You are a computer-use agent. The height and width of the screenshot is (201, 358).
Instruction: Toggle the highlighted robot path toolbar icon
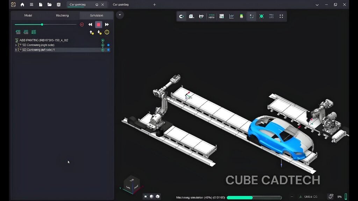pos(252,16)
